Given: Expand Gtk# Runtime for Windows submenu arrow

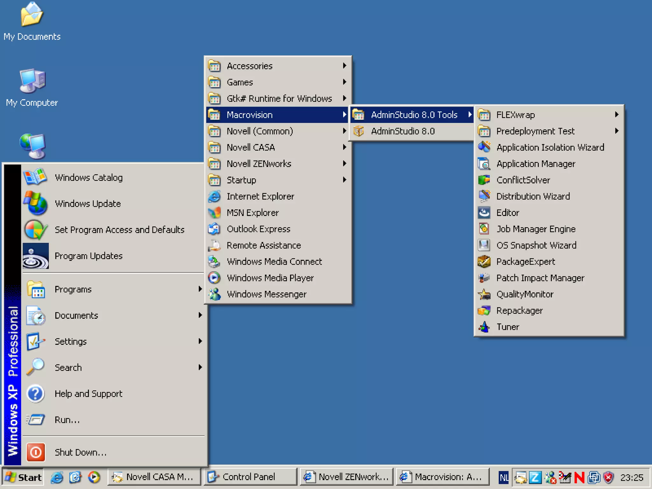Looking at the screenshot, I should point(344,98).
